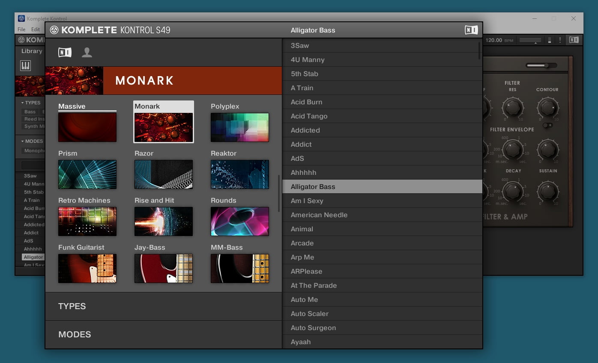This screenshot has width=598, height=363.
Task: Click the exclamation warning icon in main window header
Action: tap(560, 40)
